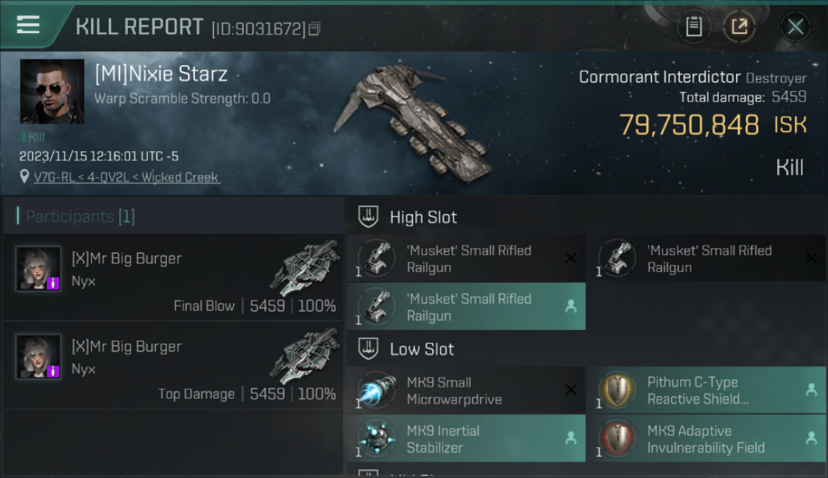828x478 pixels.
Task: Open the hamburger menu
Action: tap(28, 25)
